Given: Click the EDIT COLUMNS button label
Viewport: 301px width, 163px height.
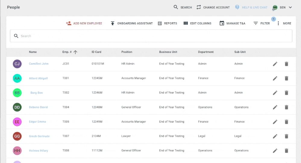Looking at the screenshot, I should pos(201,23).
